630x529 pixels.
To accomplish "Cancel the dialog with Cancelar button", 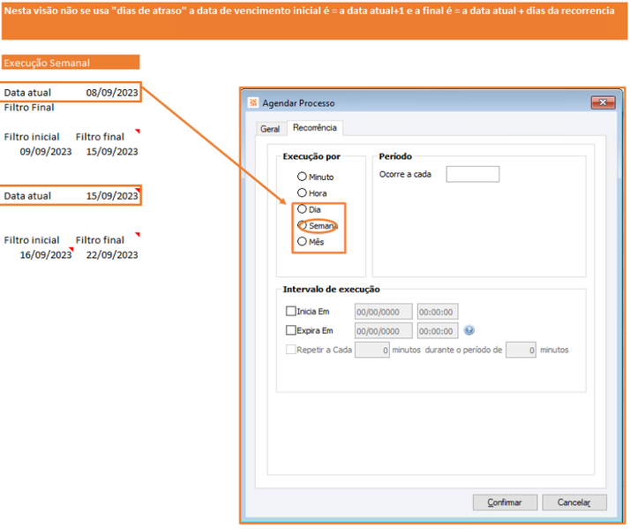I will [574, 502].
